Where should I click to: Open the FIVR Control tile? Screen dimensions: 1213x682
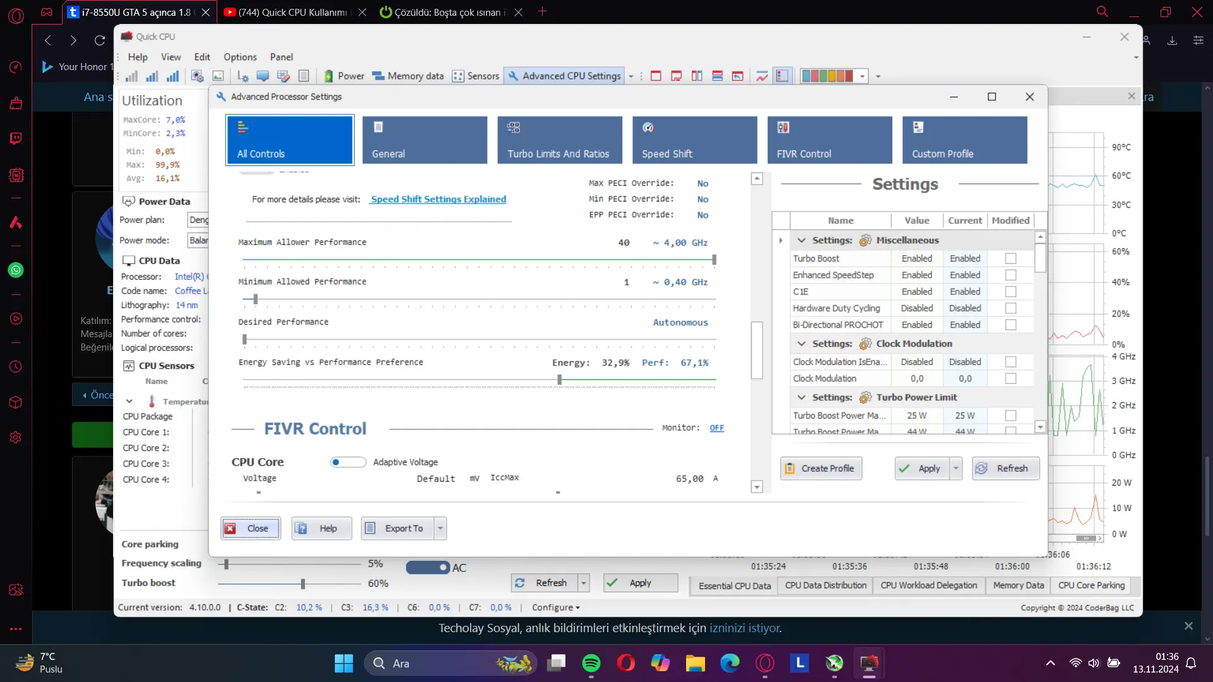click(830, 140)
